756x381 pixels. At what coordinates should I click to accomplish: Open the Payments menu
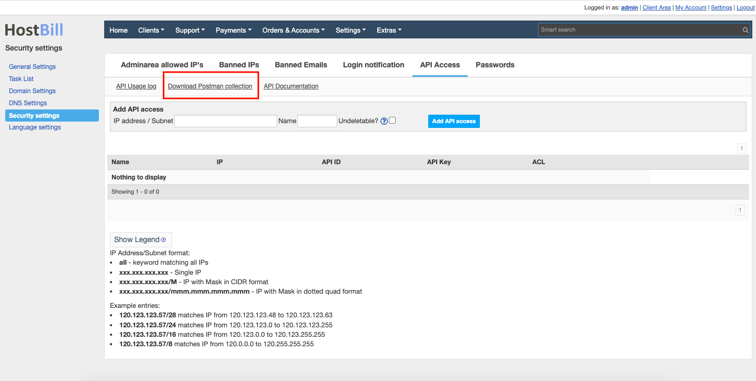coord(233,30)
